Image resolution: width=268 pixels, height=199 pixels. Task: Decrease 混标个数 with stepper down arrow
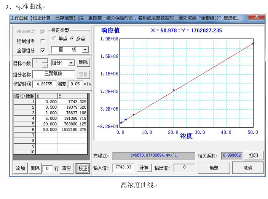pos(45,65)
